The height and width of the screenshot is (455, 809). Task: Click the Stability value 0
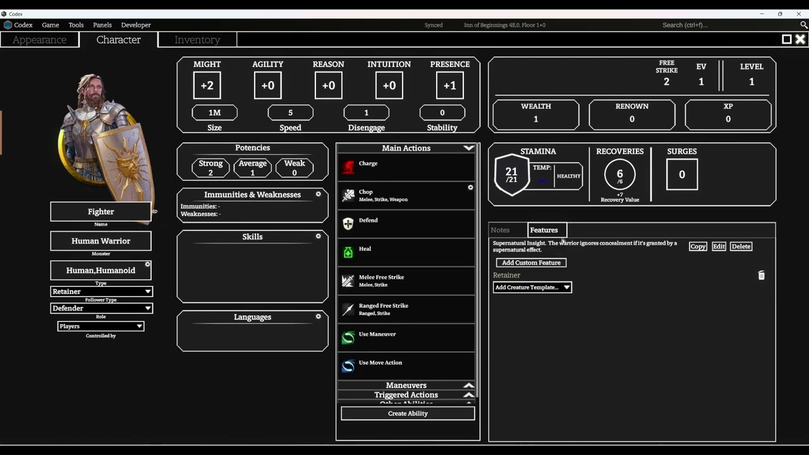pos(442,112)
